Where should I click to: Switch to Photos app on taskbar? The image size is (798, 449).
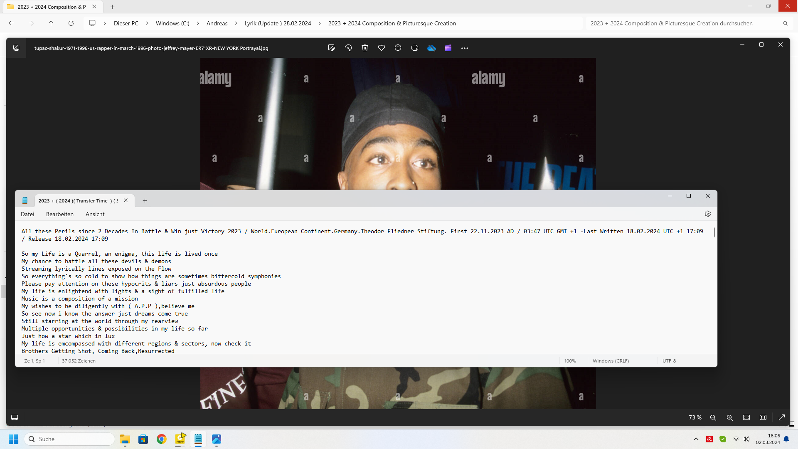(217, 439)
